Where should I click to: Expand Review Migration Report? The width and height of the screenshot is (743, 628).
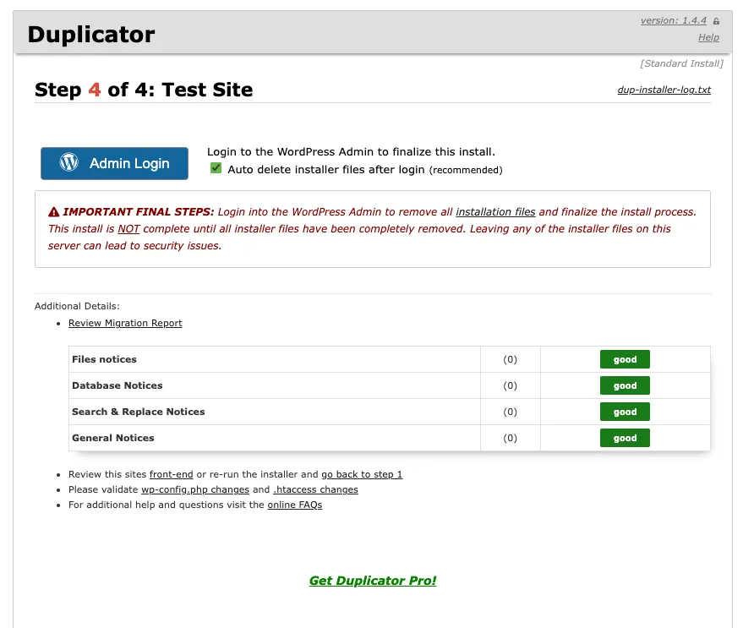point(125,323)
